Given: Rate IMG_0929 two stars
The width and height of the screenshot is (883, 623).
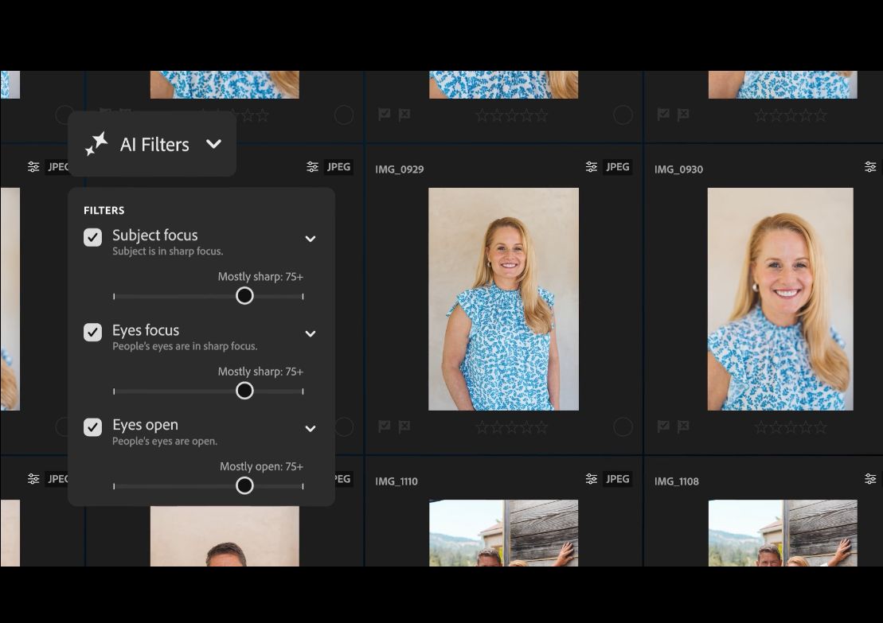Looking at the screenshot, I should [497, 427].
